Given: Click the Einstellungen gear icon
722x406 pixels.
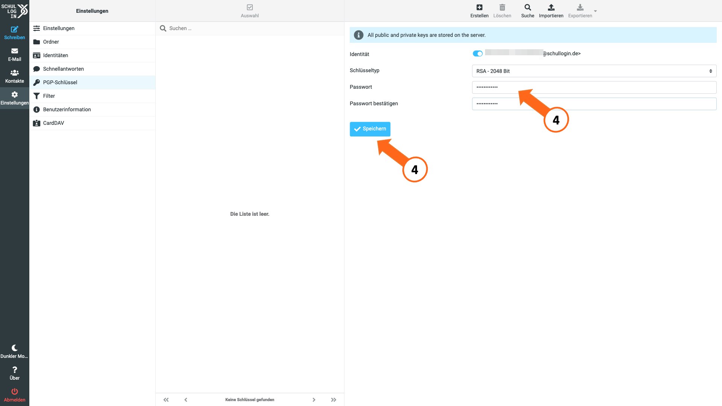Looking at the screenshot, I should (15, 94).
